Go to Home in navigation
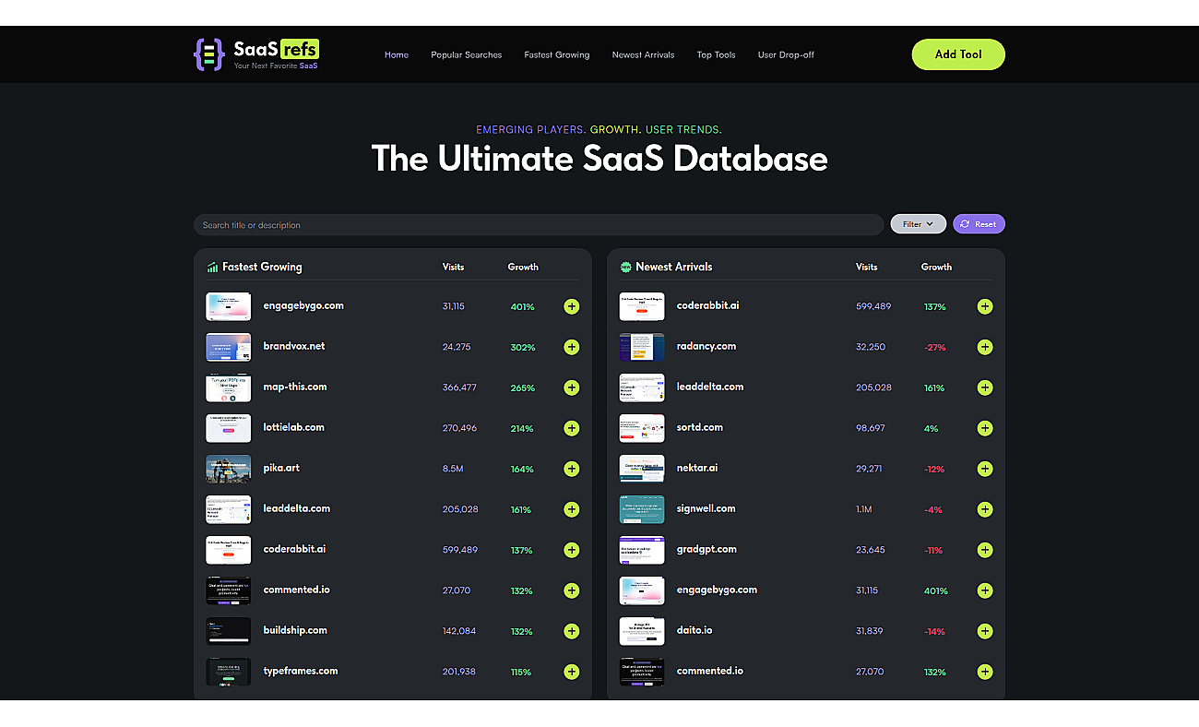 click(397, 54)
